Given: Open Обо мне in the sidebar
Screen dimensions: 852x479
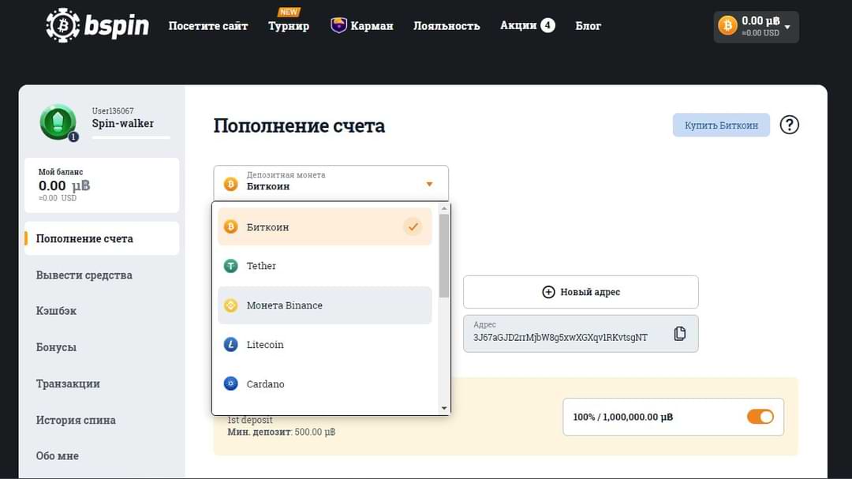Looking at the screenshot, I should (57, 456).
